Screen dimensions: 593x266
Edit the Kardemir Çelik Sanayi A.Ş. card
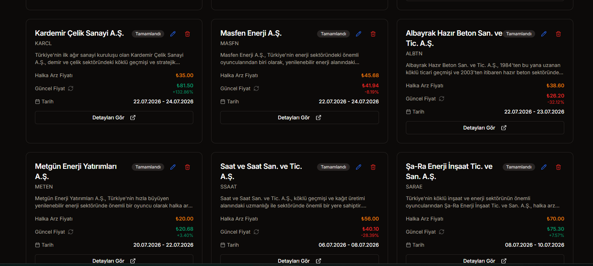[173, 34]
